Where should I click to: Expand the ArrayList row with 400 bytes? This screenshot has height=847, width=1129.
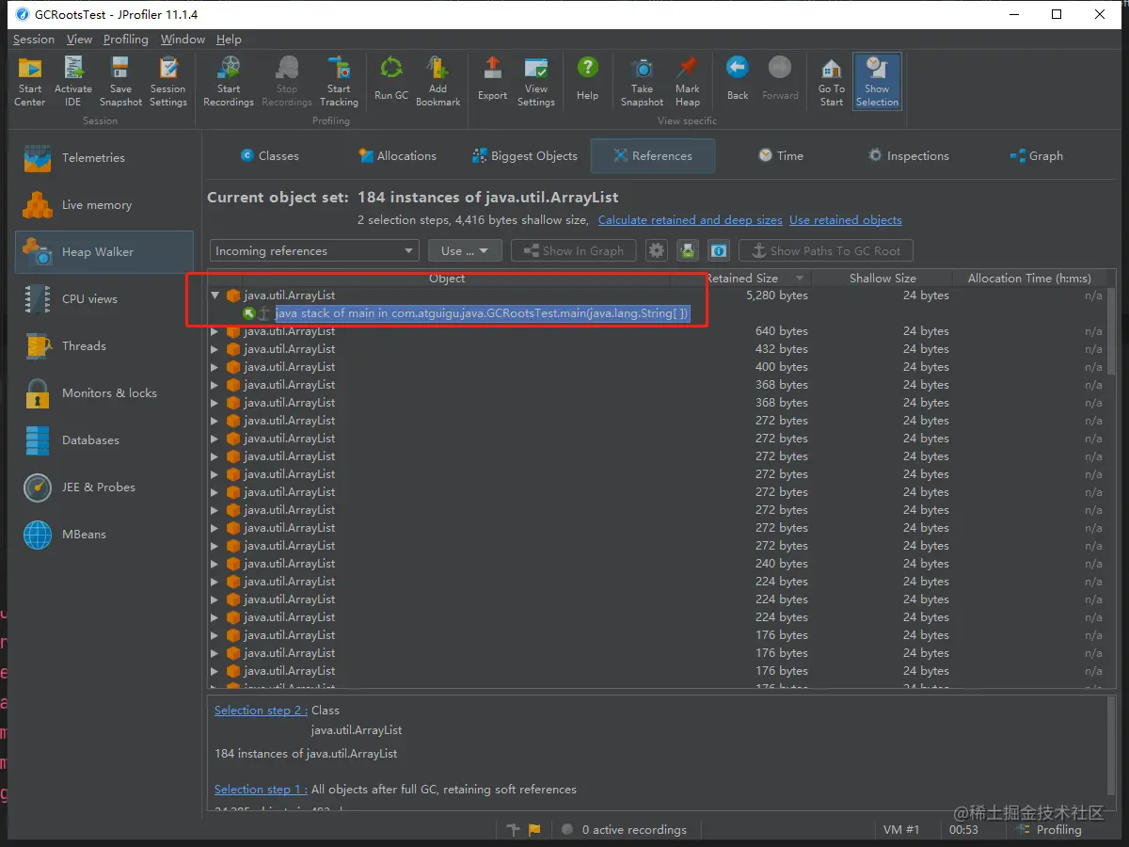click(x=215, y=367)
